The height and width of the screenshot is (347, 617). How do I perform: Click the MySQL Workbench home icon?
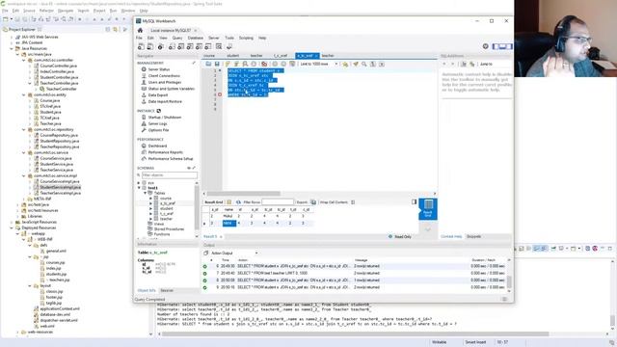(x=140, y=30)
